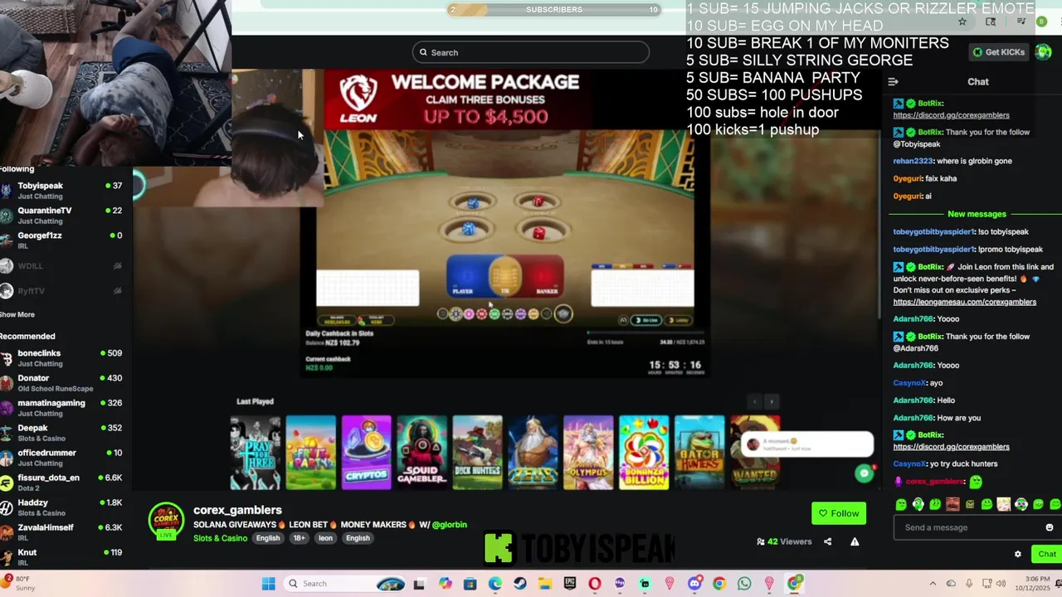
Task: Open the Pray for Three game thumbnail
Action: click(x=255, y=453)
